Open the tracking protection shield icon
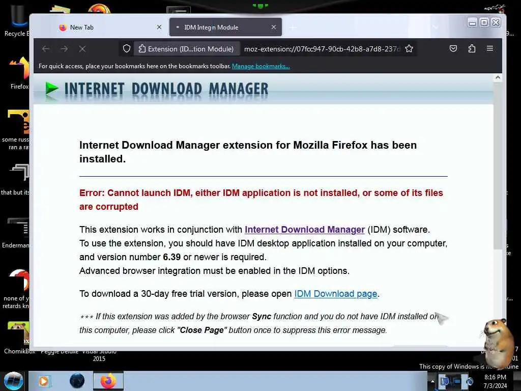This screenshot has width=521, height=391. click(x=127, y=49)
